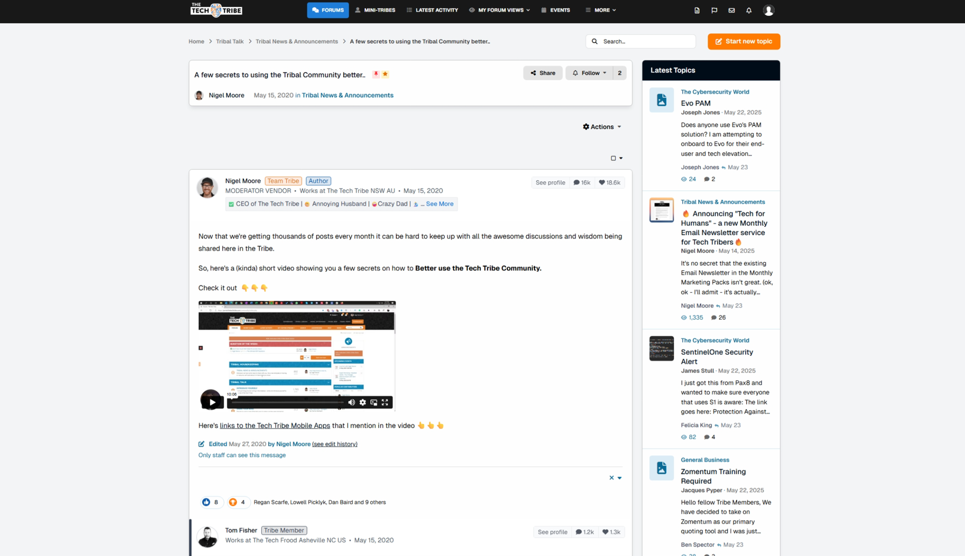Screen dimensions: 965x556
Task: Expand the Actions menu
Action: pos(601,126)
